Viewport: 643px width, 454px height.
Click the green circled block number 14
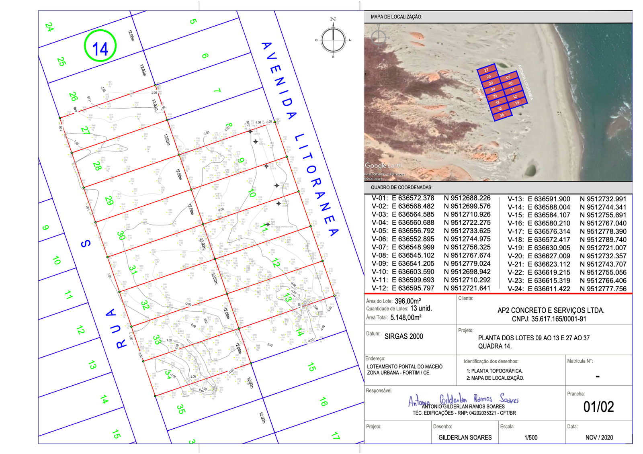(x=100, y=46)
